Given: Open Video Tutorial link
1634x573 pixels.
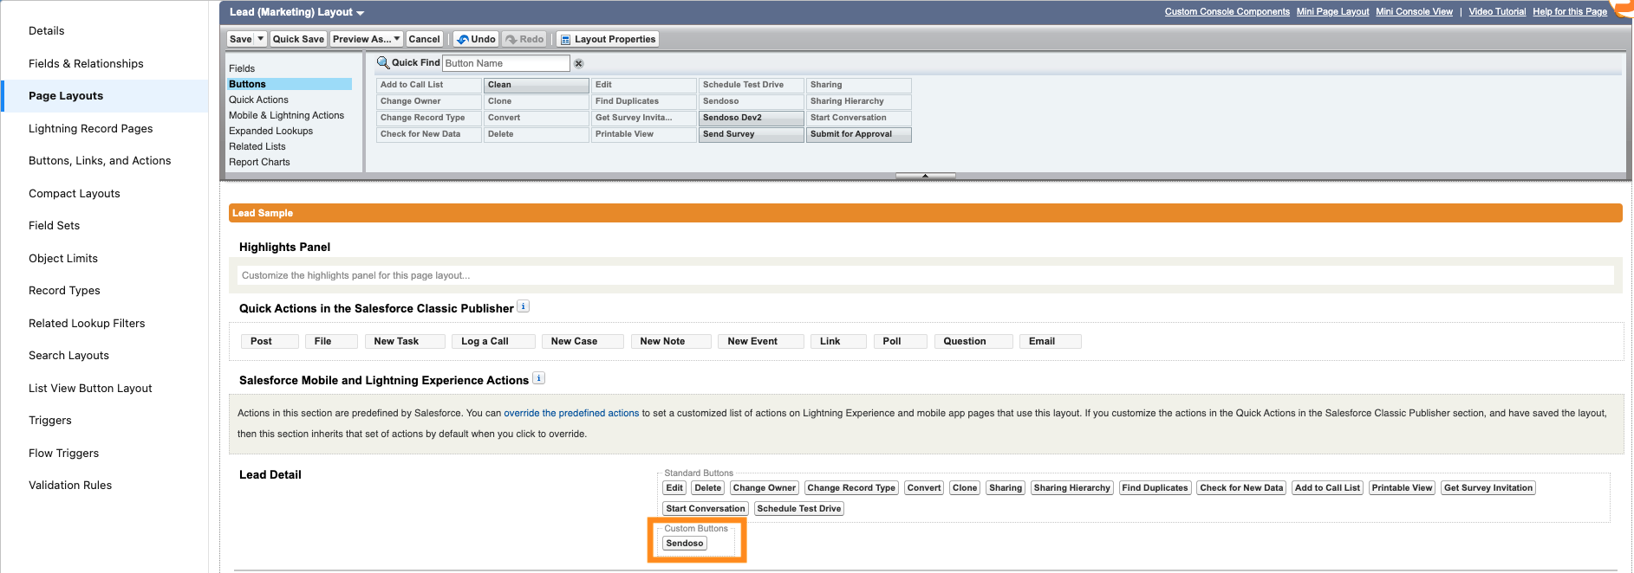Looking at the screenshot, I should (x=1497, y=12).
